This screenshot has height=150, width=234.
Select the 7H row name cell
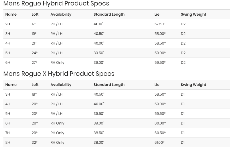[x=8, y=133]
